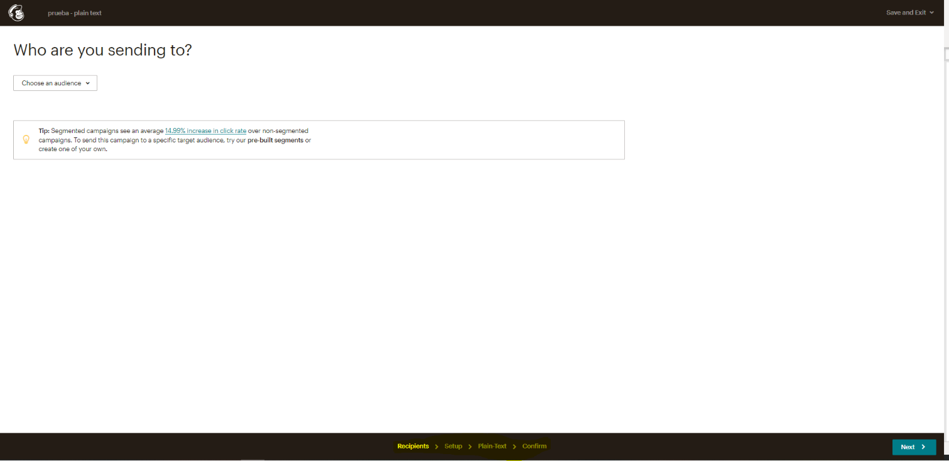The image size is (949, 461).
Task: Click Save and Exit
Action: pyautogui.click(x=906, y=12)
